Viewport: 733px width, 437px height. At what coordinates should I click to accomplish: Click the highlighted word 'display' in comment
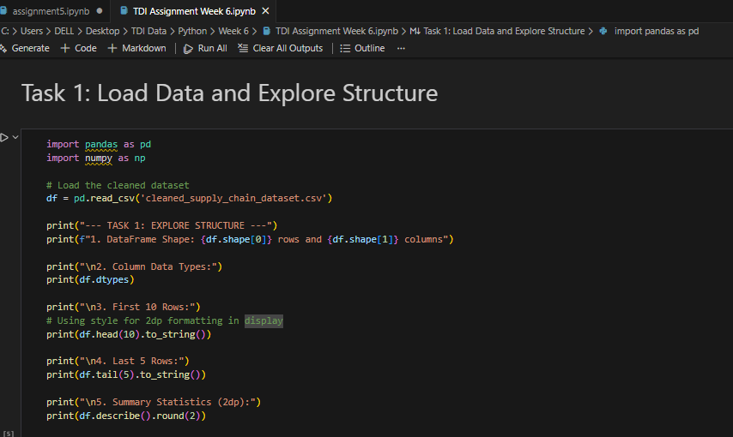tap(264, 320)
